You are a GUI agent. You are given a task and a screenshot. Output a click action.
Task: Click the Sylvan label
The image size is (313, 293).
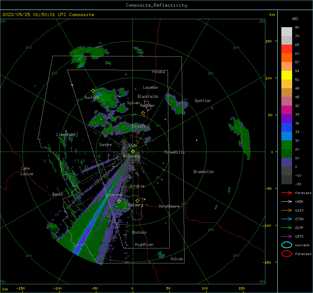click(133, 103)
